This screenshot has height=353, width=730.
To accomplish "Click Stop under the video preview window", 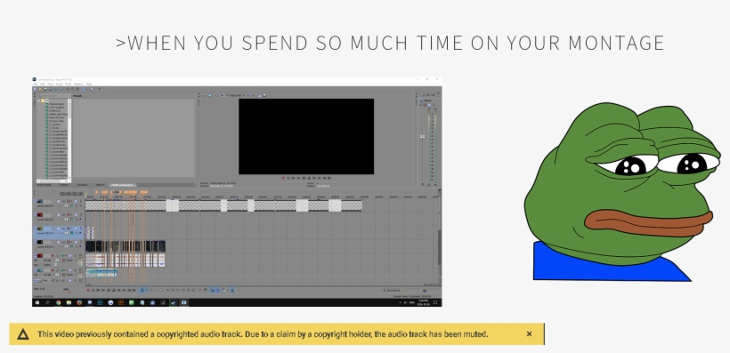I will coord(309,178).
